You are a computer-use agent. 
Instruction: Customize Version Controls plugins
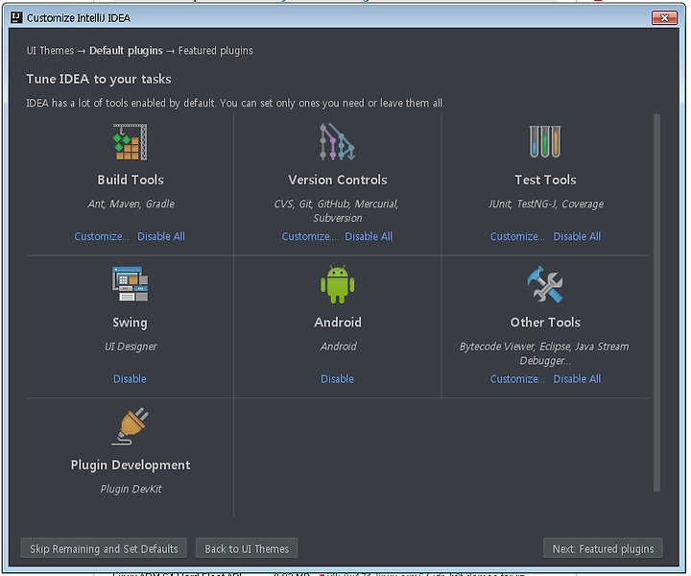(309, 237)
